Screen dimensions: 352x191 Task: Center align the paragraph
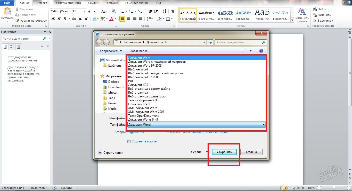[128, 19]
